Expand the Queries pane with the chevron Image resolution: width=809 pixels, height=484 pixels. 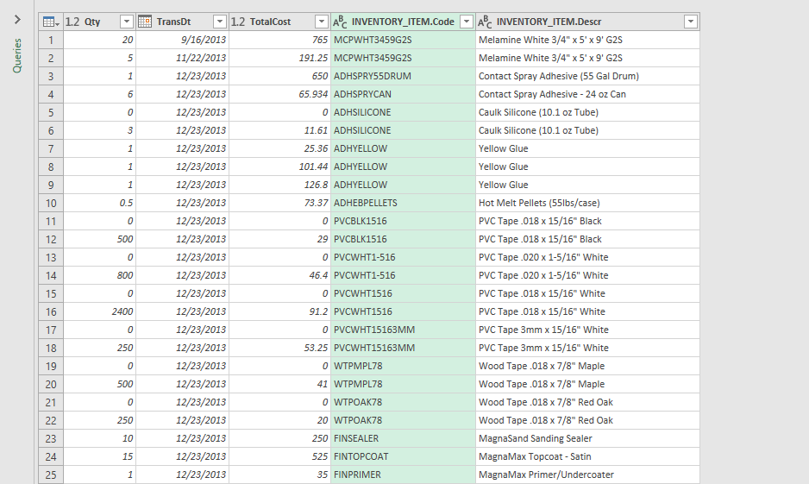(x=16, y=19)
